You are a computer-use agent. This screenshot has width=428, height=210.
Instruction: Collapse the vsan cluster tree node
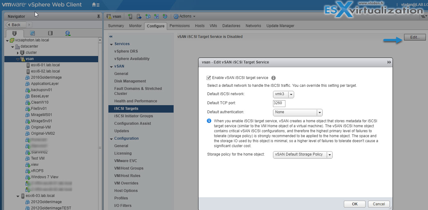pyautogui.click(x=18, y=59)
